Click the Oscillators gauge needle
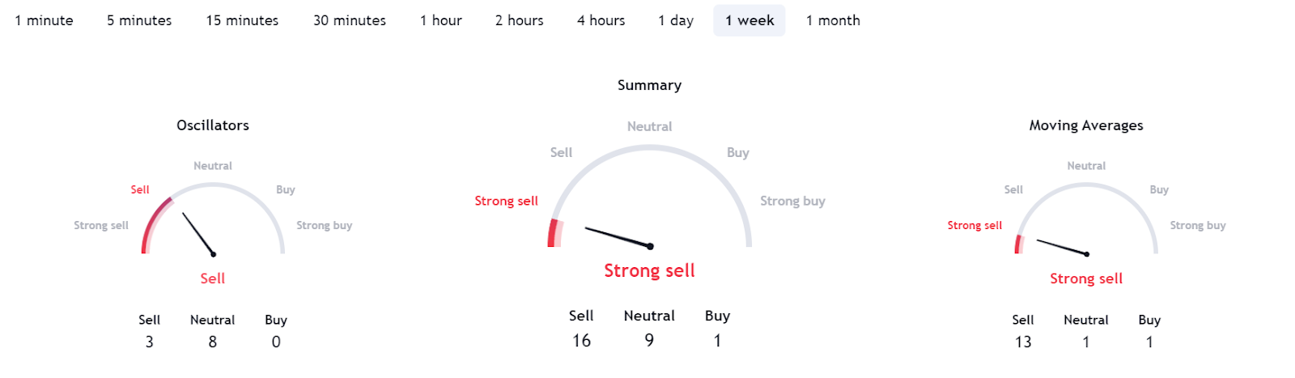 pyautogui.click(x=198, y=234)
